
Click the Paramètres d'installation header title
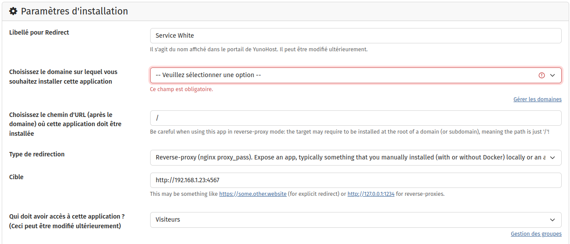click(74, 11)
